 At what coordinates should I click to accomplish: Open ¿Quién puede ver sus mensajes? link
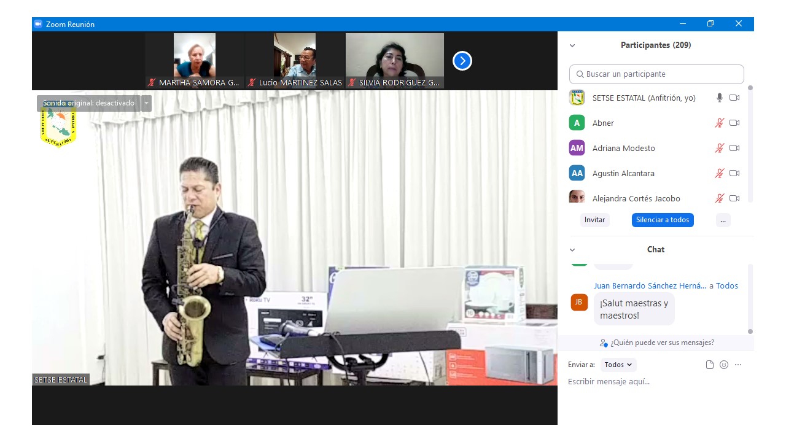tap(662, 343)
